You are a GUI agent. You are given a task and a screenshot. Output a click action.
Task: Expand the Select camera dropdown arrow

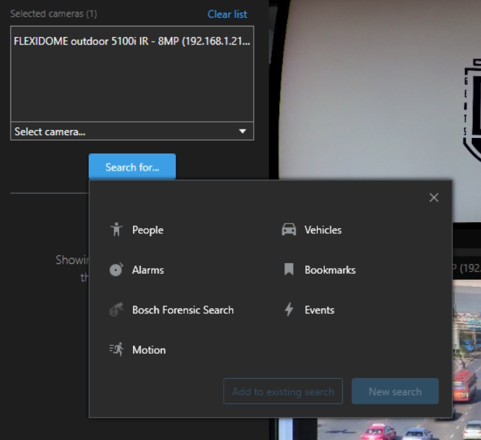tap(243, 132)
